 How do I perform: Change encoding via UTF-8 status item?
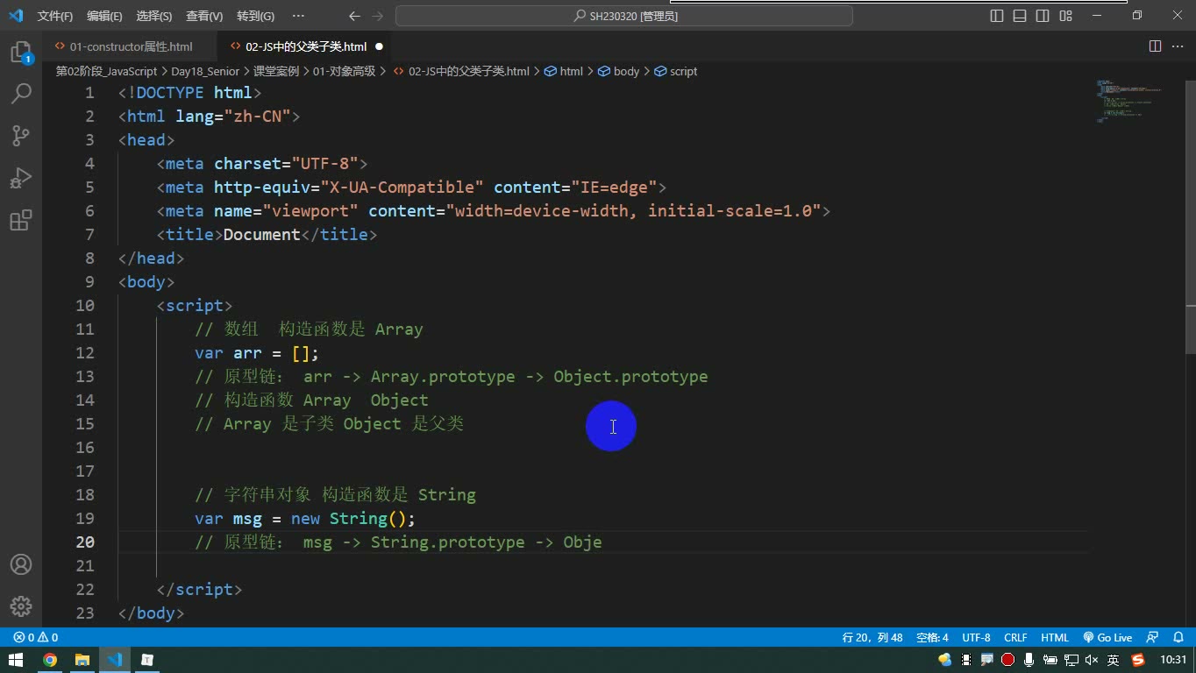point(976,638)
